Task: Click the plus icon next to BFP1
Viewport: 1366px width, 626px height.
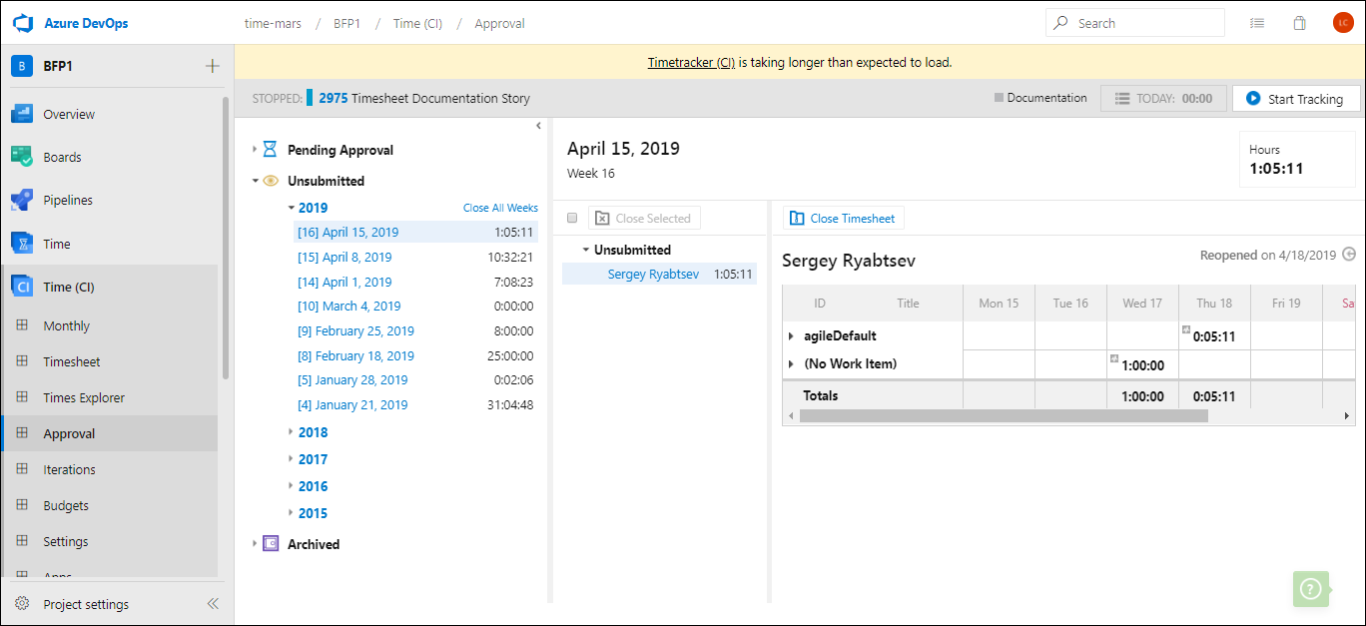Action: (x=212, y=66)
